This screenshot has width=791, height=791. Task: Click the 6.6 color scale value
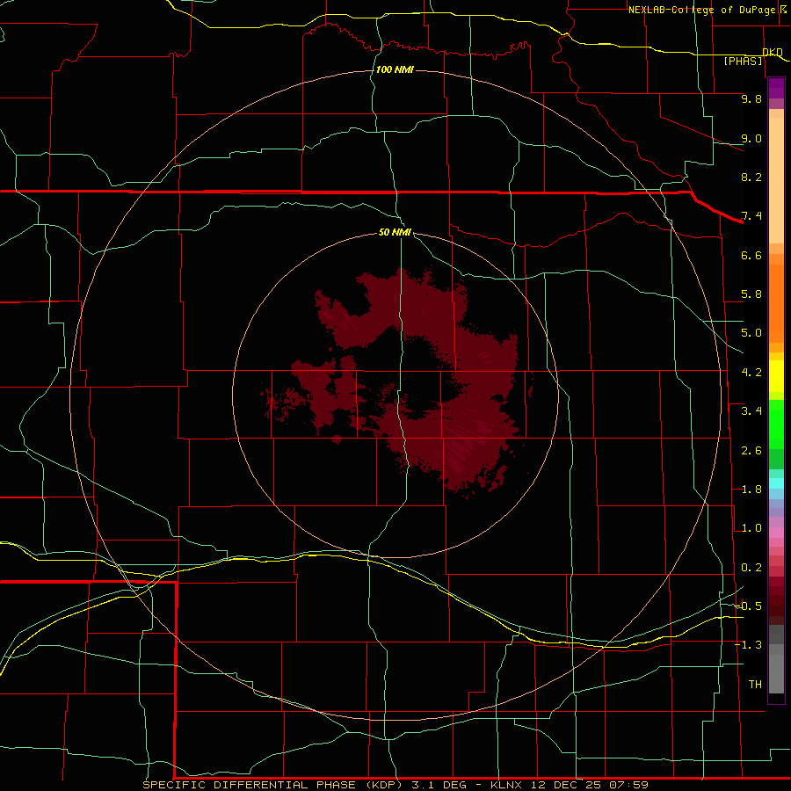(x=751, y=255)
